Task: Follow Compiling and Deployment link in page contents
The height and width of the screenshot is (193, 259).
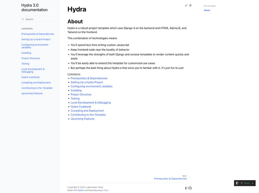Action: pyautogui.click(x=87, y=111)
